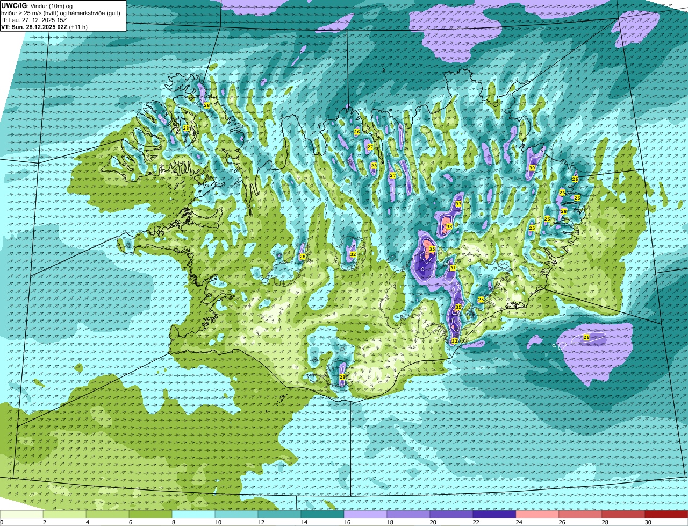Click the 20–22 m/s violet legend swatch
Viewport: 688px width, 526px height.
[451, 515]
